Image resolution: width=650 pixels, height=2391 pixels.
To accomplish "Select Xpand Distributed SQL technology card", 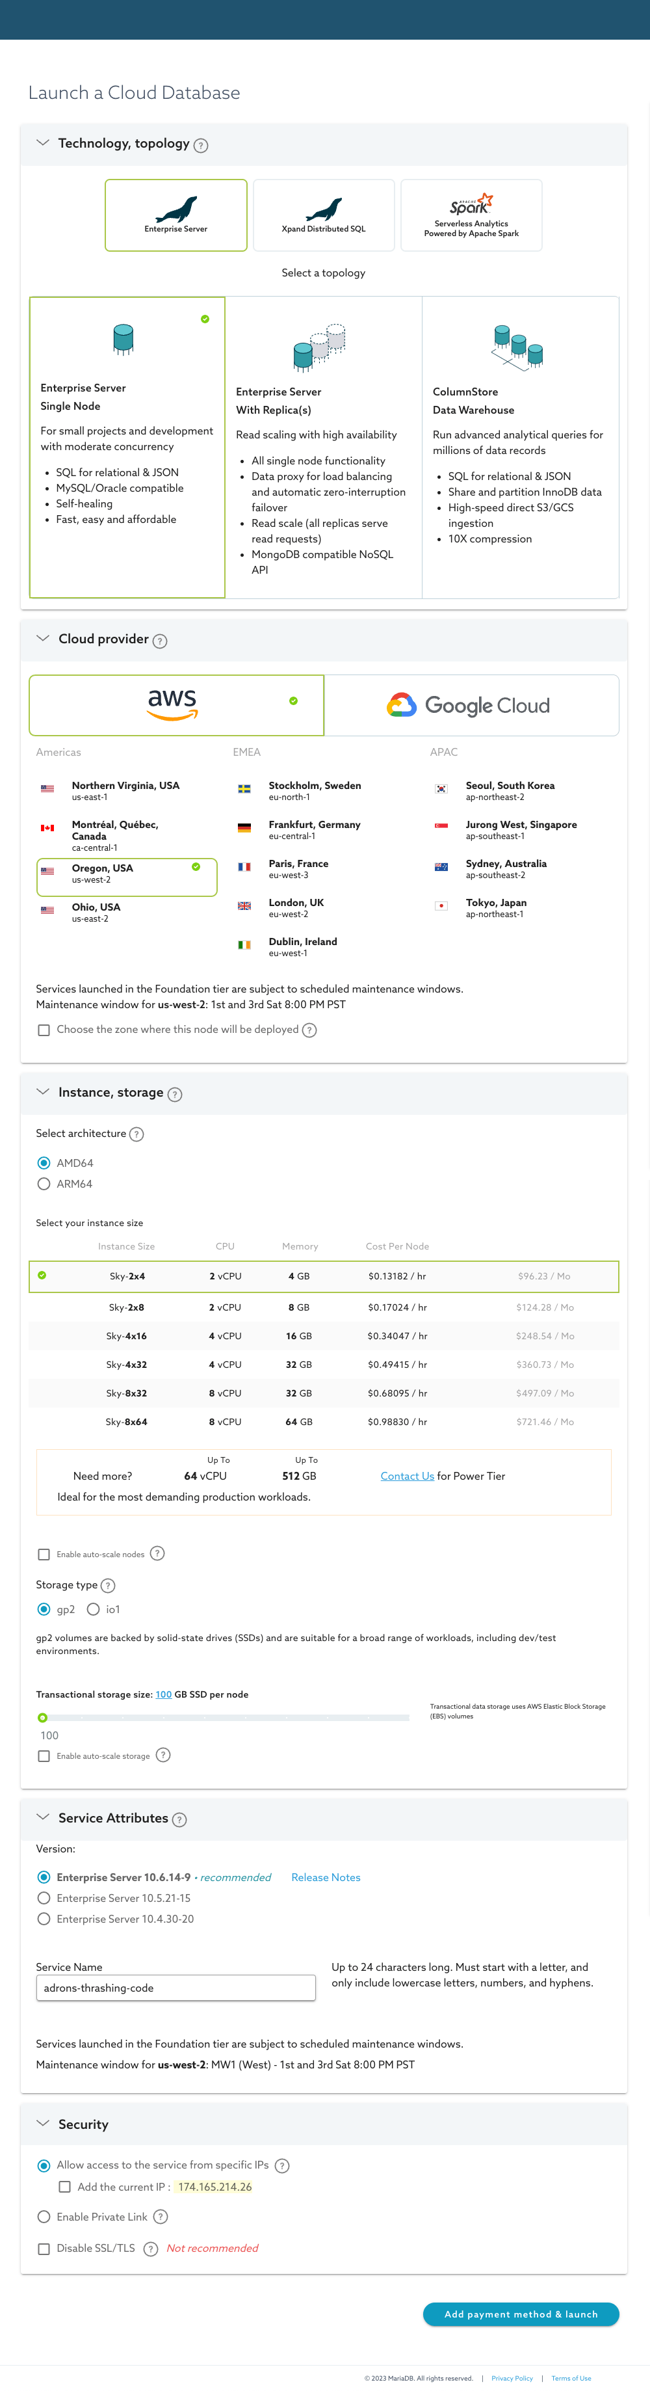I will point(324,215).
